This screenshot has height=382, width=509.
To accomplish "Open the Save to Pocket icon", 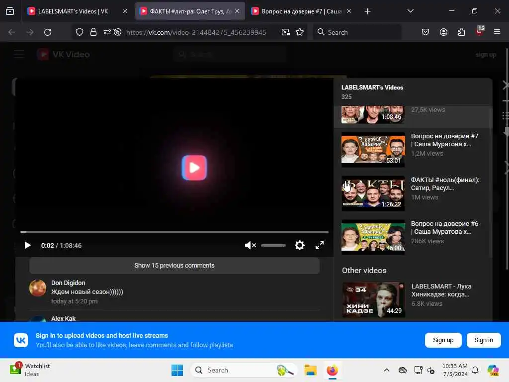I will coord(425,32).
